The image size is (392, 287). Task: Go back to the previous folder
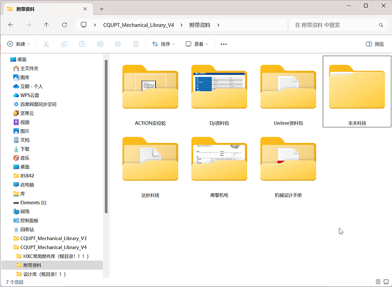pos(11,25)
